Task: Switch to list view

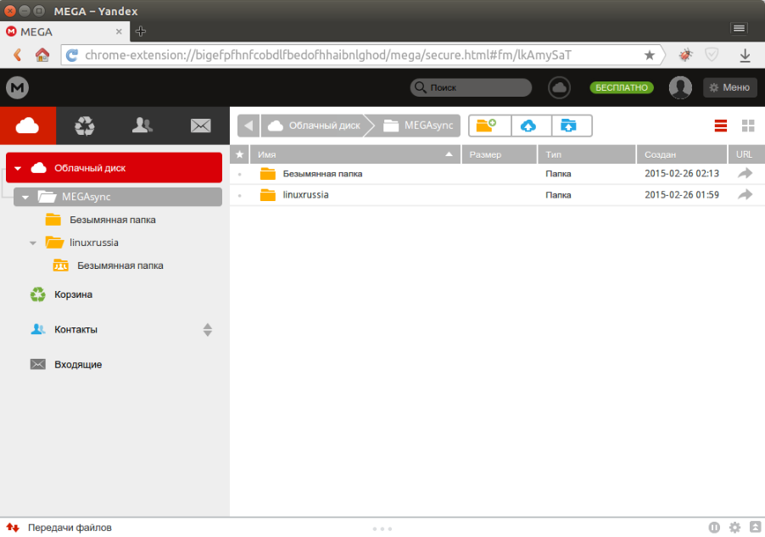Action: point(721,126)
